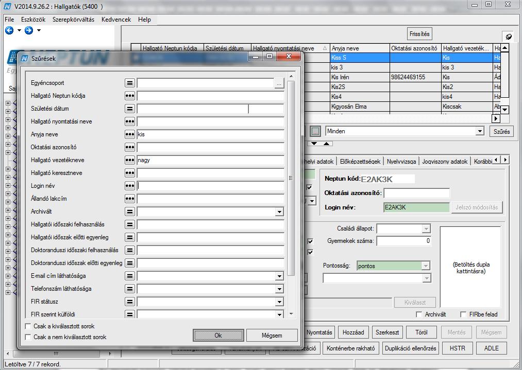Viewport: 522px width, 370px height.
Task: Click the operator icon for Oktatási azonosító filter
Action: point(129,147)
